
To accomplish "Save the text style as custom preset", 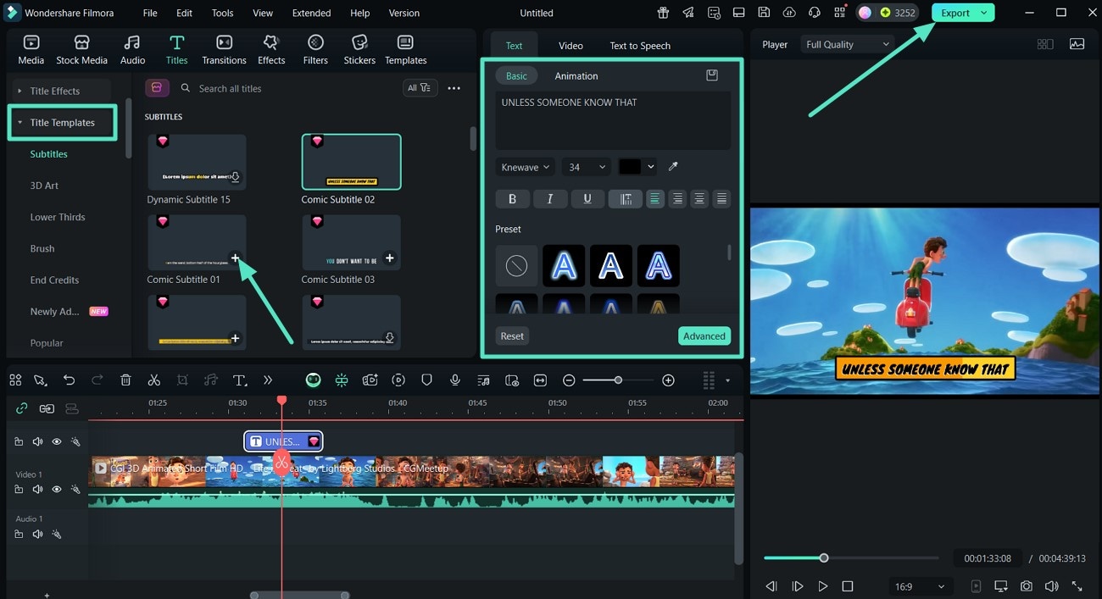I will pyautogui.click(x=712, y=75).
